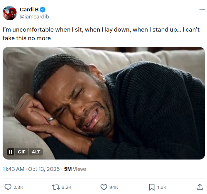Click the GIF label badge
The image size is (207, 194).
click(22, 152)
